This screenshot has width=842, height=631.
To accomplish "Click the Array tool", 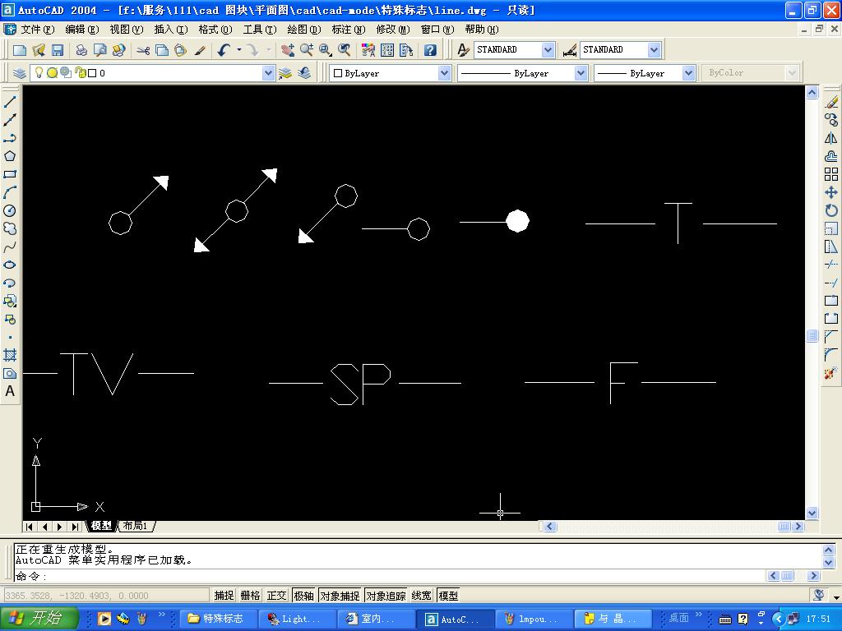I will [x=831, y=174].
